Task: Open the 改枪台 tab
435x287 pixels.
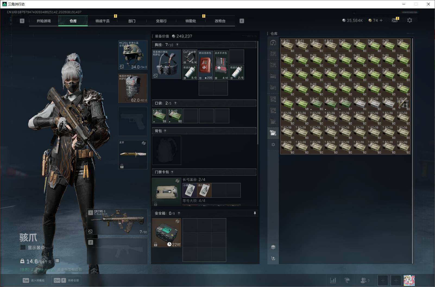Action: pos(220,21)
